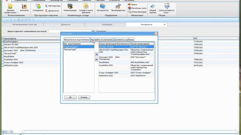
Task: Open Юридические лица Компании tab in dialog
Action: [77, 40]
